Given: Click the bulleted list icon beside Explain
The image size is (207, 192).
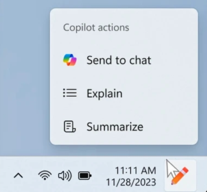Looking at the screenshot, I should [x=70, y=93].
